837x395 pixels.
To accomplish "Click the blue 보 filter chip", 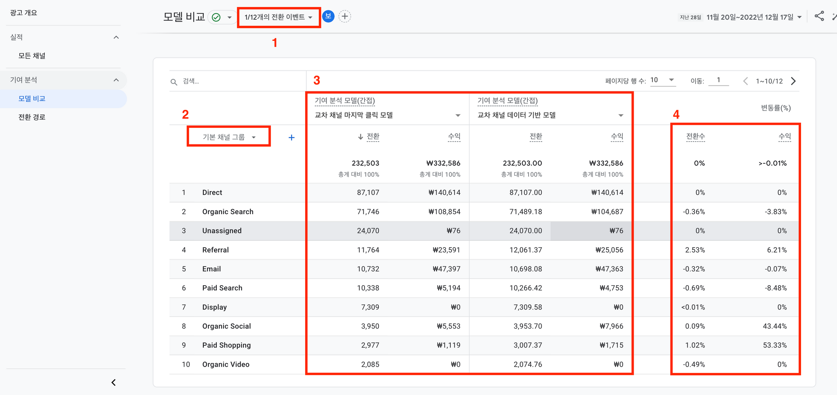I will tap(328, 17).
